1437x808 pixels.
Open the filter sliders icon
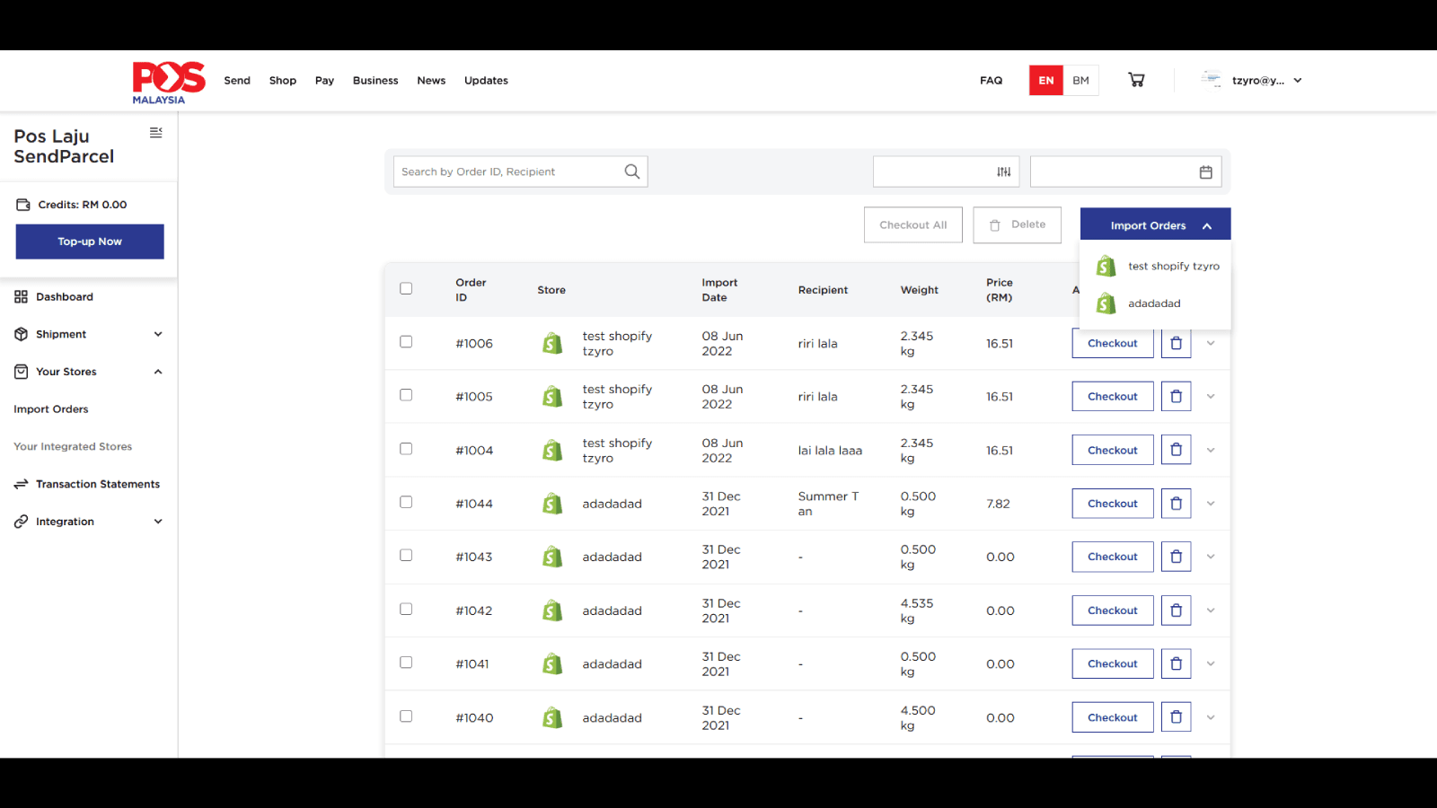[x=1003, y=171]
